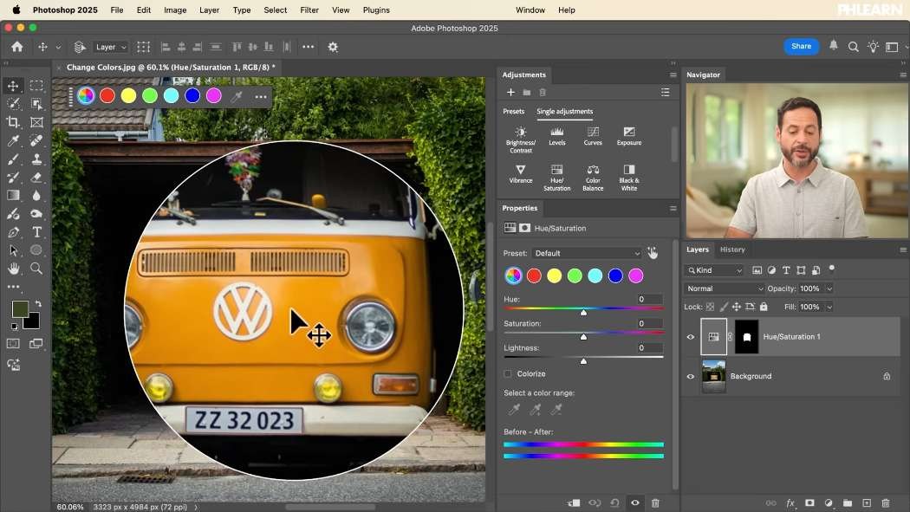Image resolution: width=910 pixels, height=512 pixels.
Task: Add Hue/Saturation adjustment button
Action: click(556, 178)
